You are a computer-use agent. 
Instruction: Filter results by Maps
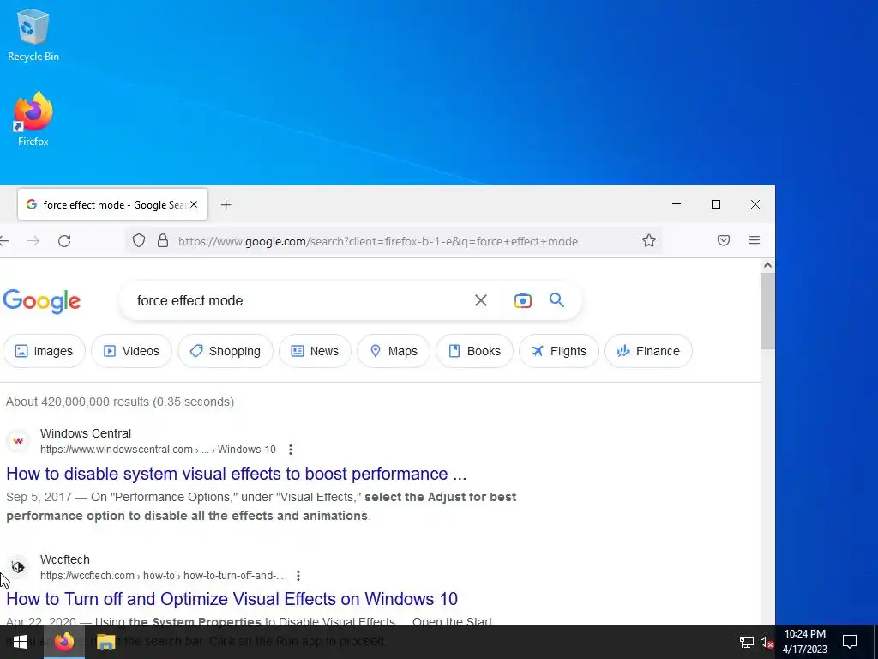(x=393, y=351)
